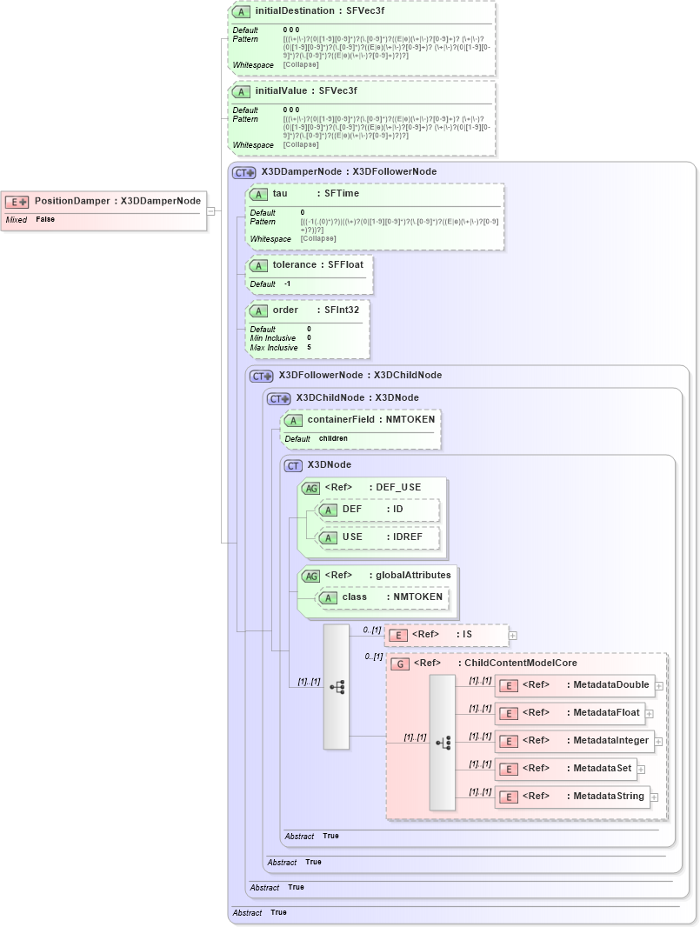
Task: Expand the MetadataDouble plus box
Action: tap(658, 686)
